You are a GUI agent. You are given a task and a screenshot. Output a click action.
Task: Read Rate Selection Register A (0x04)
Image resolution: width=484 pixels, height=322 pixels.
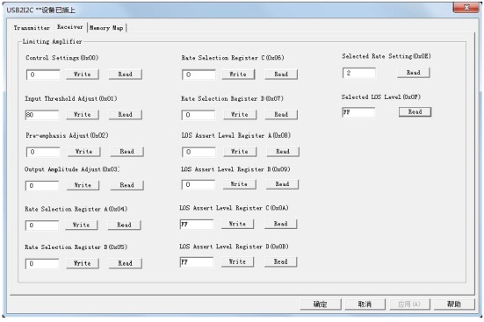click(124, 225)
